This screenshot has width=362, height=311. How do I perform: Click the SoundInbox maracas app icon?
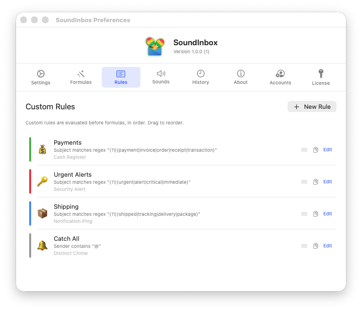coord(155,46)
